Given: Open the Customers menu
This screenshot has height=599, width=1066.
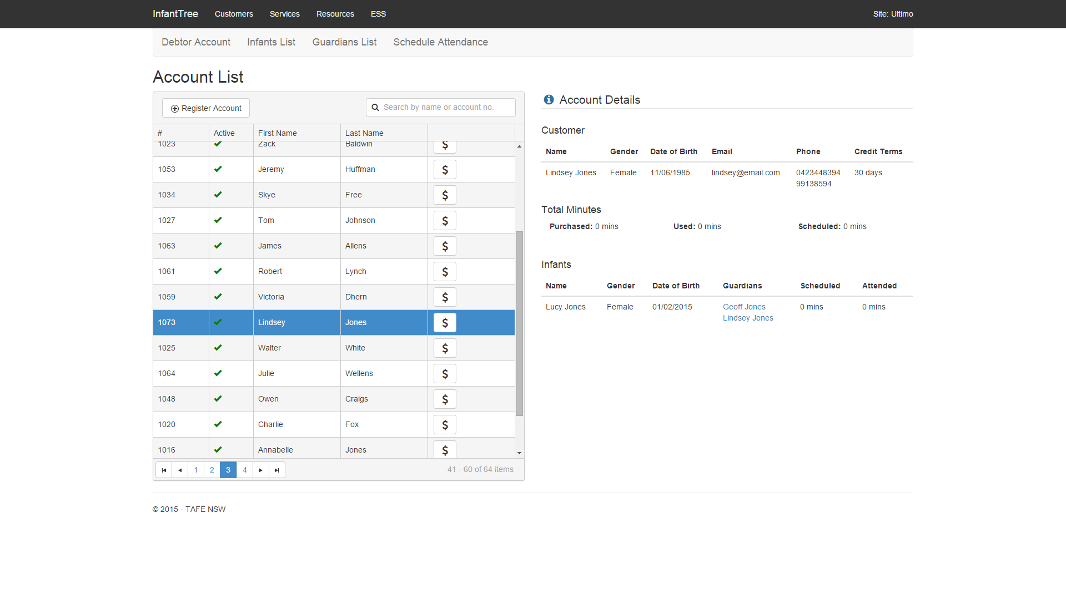Looking at the screenshot, I should [234, 14].
